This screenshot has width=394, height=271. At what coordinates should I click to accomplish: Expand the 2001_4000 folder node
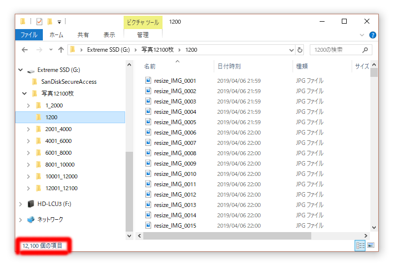pos(29,129)
